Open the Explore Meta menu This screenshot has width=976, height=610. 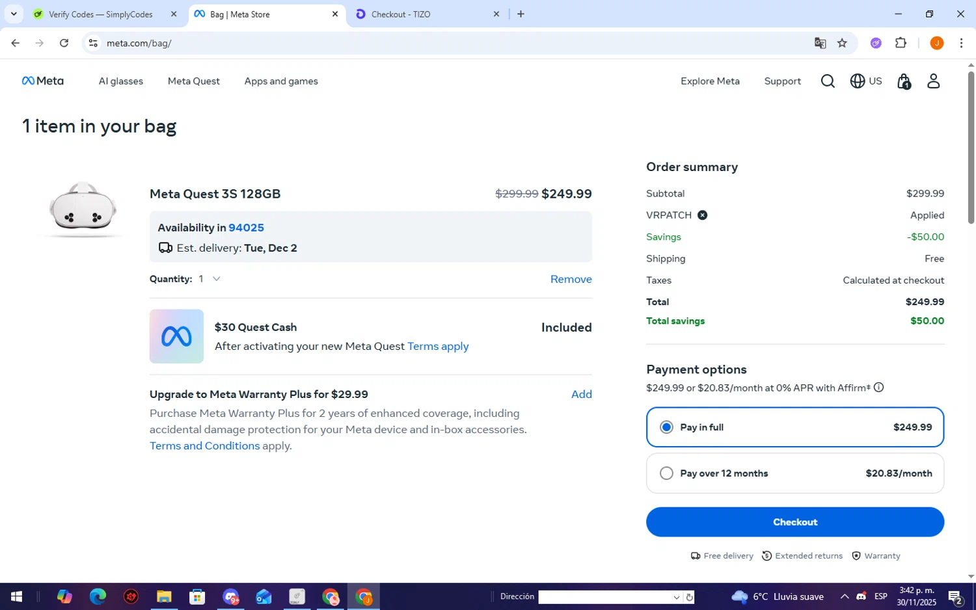tap(710, 81)
